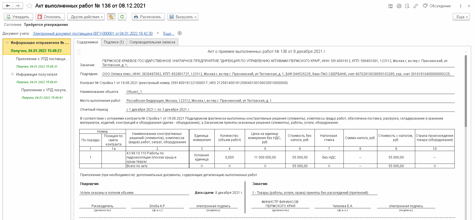This screenshot has height=220, width=475.
Task: Clear document link with x icon
Action: (158, 33)
